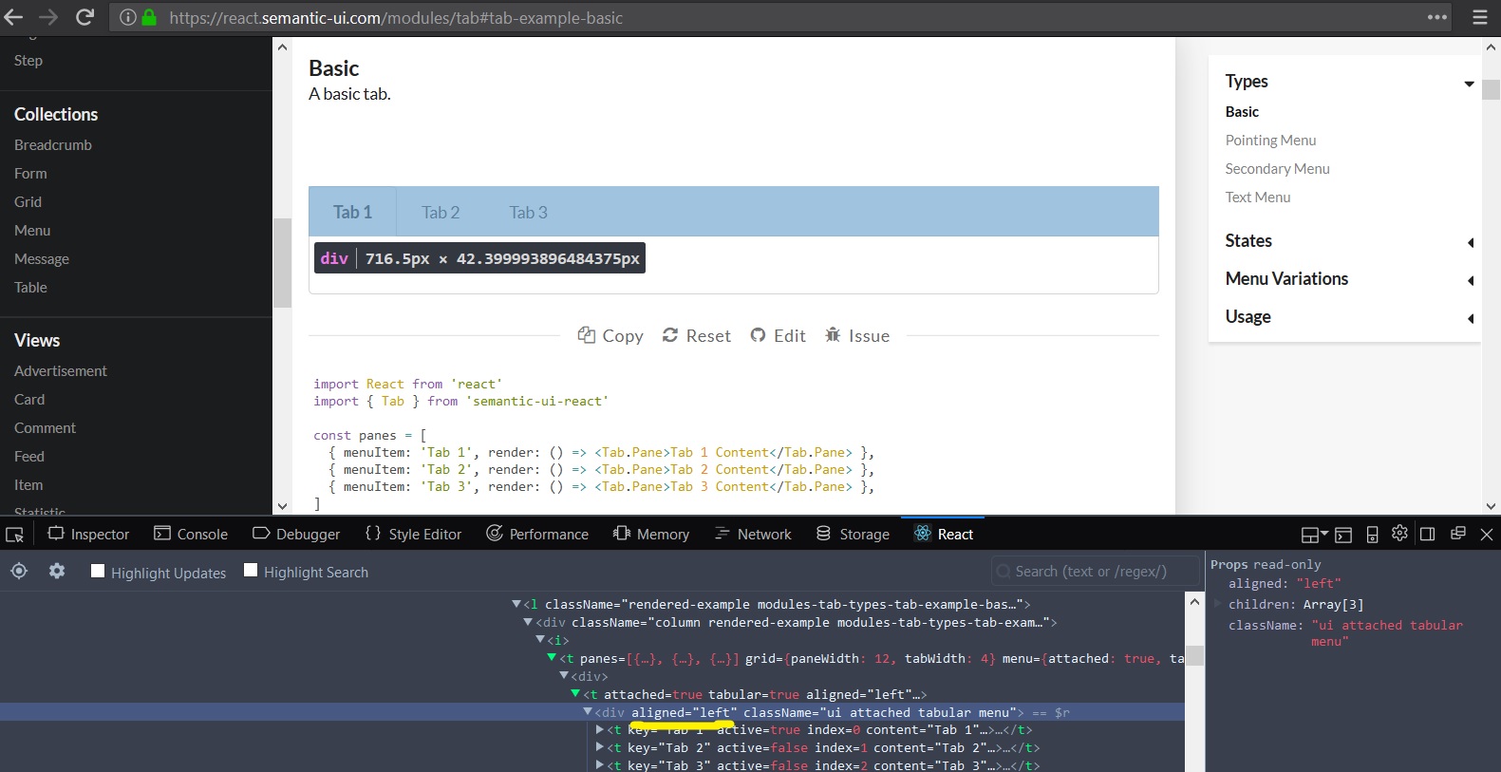The image size is (1501, 772).
Task: Open Card under Views sidebar
Action: point(29,399)
